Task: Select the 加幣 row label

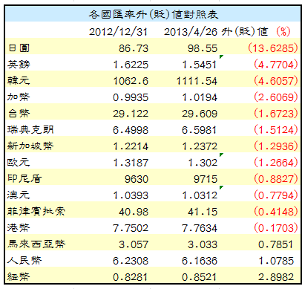Action: pyautogui.click(x=19, y=97)
